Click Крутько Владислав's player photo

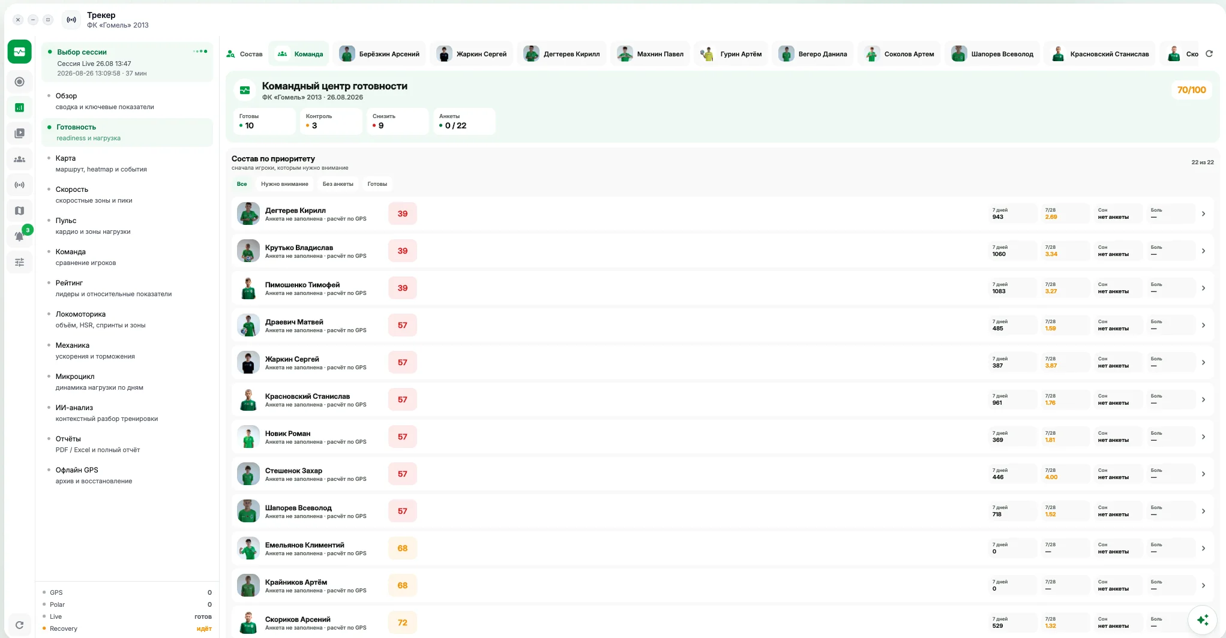pos(248,251)
